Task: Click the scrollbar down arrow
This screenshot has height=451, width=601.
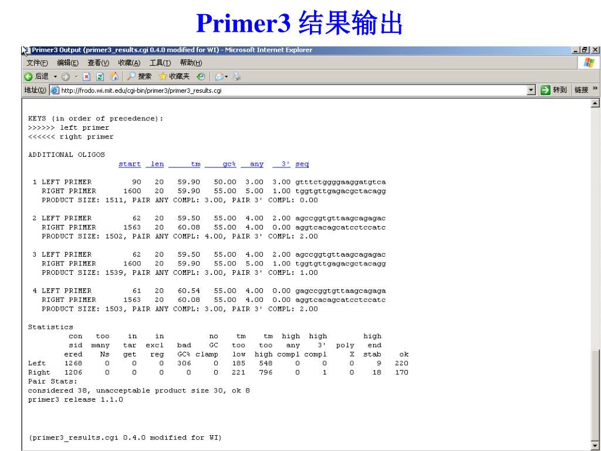Action: tap(595, 446)
